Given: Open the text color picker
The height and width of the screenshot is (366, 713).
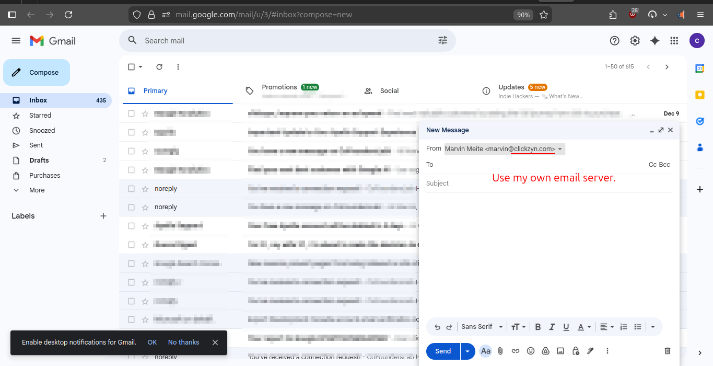Looking at the screenshot, I should (583, 327).
